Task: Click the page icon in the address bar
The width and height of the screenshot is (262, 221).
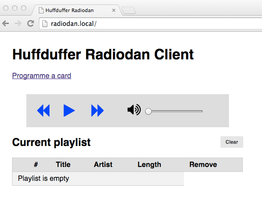Action: point(45,24)
